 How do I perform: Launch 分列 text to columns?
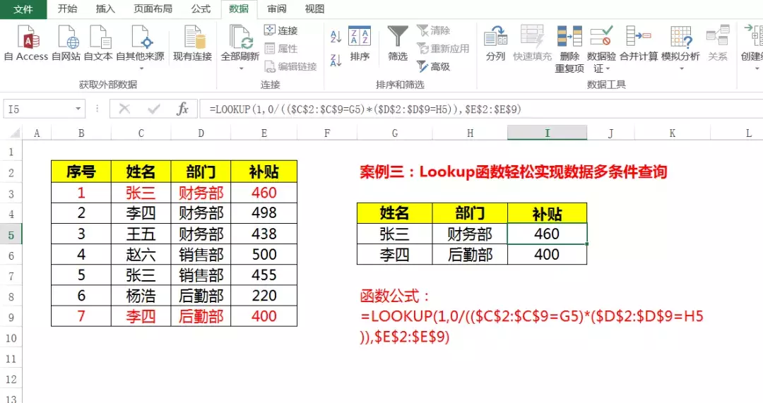tap(495, 44)
